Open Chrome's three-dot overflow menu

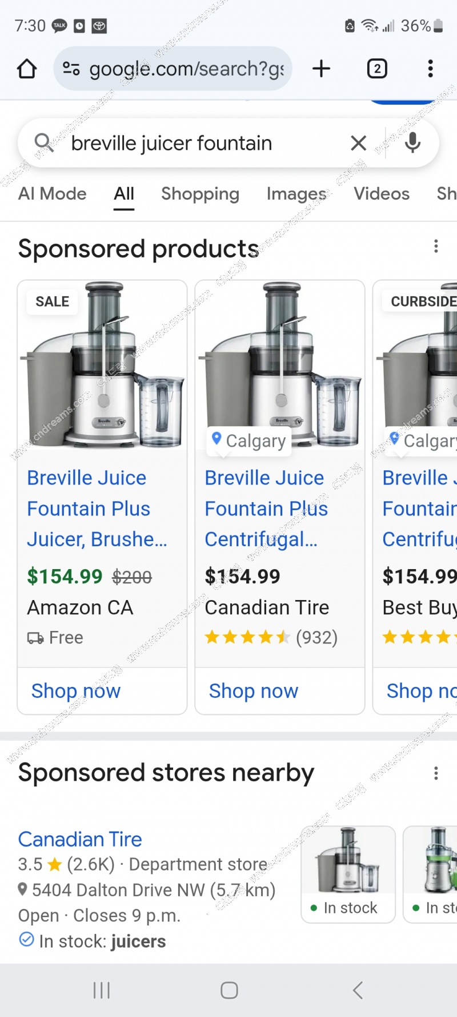(430, 69)
